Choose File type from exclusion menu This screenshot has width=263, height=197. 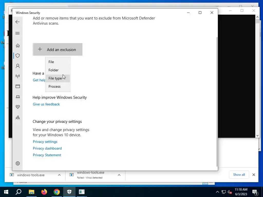click(x=58, y=78)
